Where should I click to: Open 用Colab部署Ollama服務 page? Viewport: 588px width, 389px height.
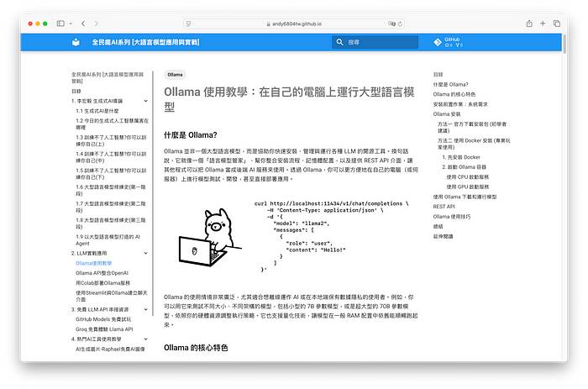[x=102, y=283]
